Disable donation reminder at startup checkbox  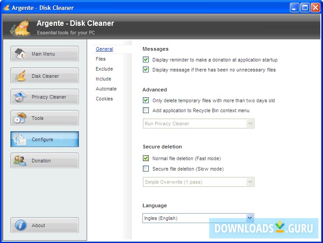click(146, 60)
